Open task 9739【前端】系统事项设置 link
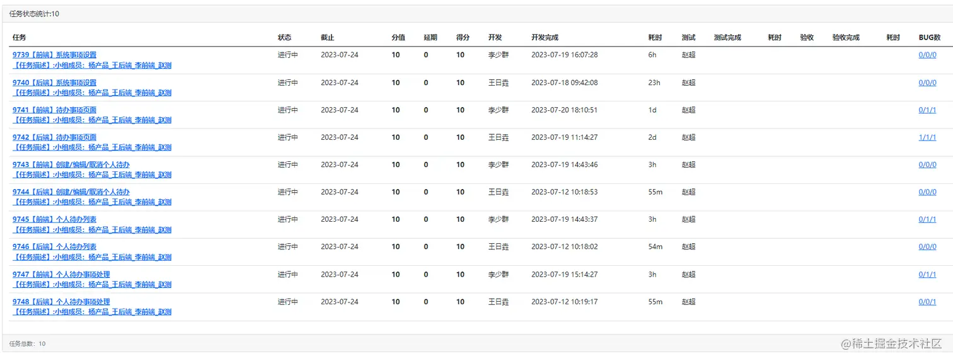953x361 pixels. (54, 55)
